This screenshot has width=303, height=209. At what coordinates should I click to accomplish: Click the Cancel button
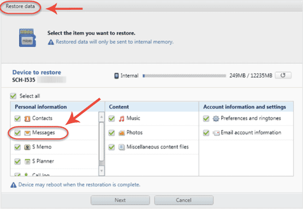tap(184, 200)
